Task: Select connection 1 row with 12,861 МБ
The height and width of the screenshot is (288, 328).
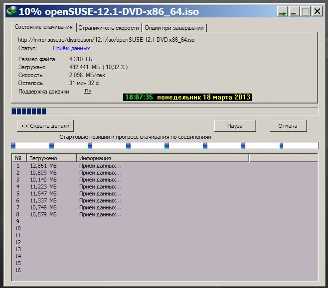Action: pyautogui.click(x=164, y=166)
